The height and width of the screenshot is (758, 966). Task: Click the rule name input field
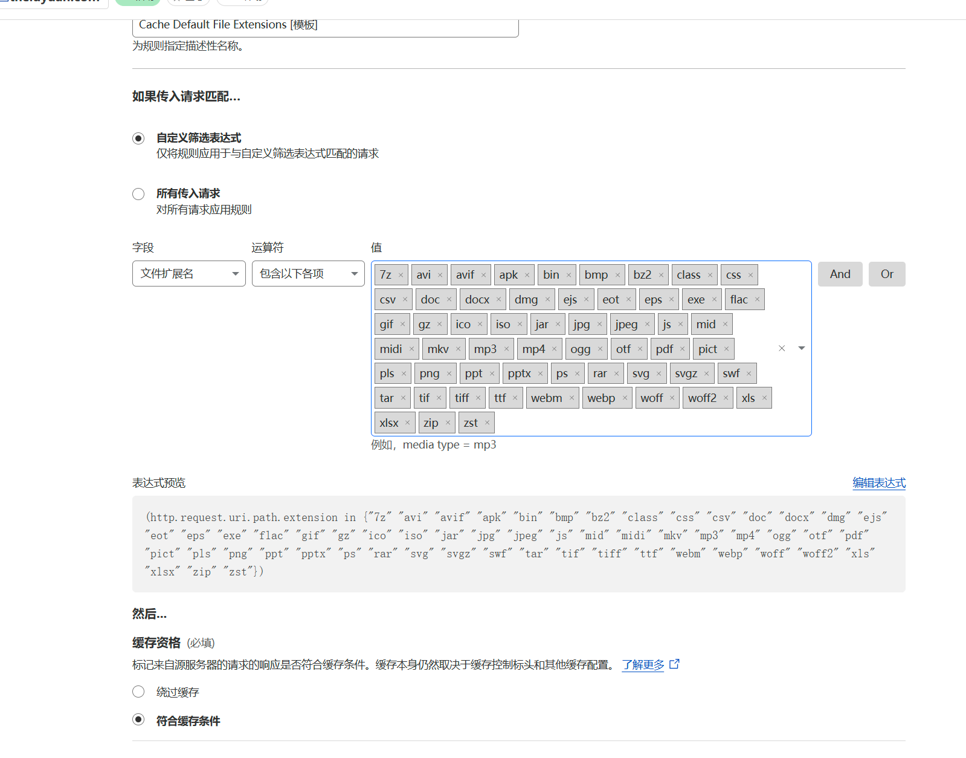325,26
